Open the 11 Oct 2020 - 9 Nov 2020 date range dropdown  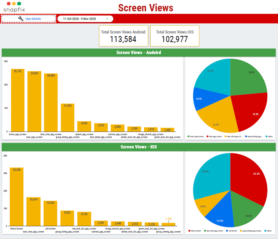click(85, 19)
